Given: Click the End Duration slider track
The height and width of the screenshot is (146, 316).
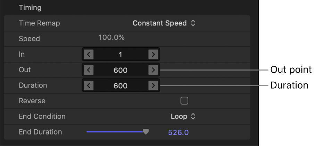Looking at the screenshot, I should (115, 132).
